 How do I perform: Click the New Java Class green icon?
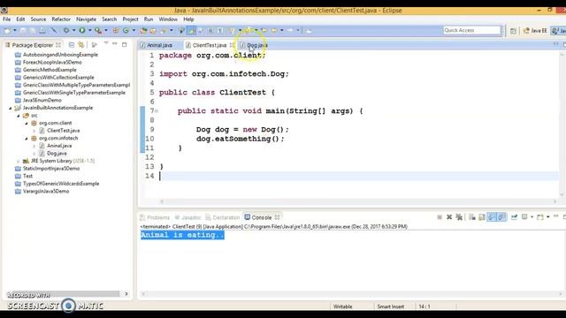[x=126, y=31]
